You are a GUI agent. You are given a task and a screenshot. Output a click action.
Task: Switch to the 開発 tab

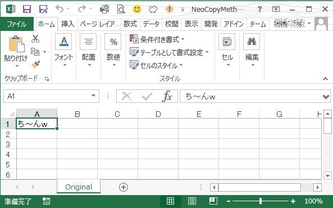tap(211, 24)
